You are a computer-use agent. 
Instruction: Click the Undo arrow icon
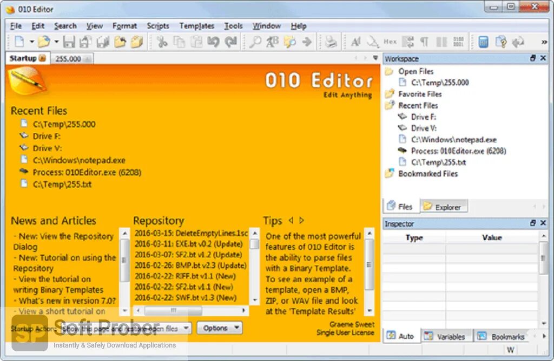[x=213, y=42]
